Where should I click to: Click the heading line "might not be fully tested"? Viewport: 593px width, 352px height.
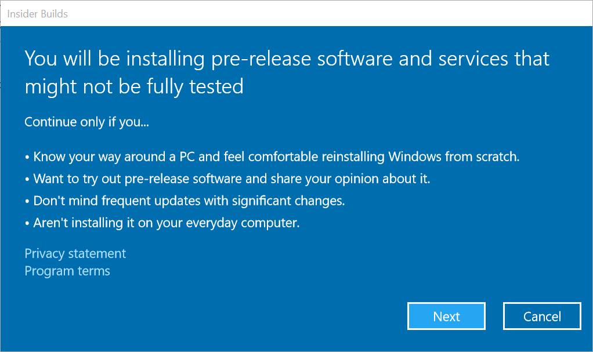coord(134,87)
